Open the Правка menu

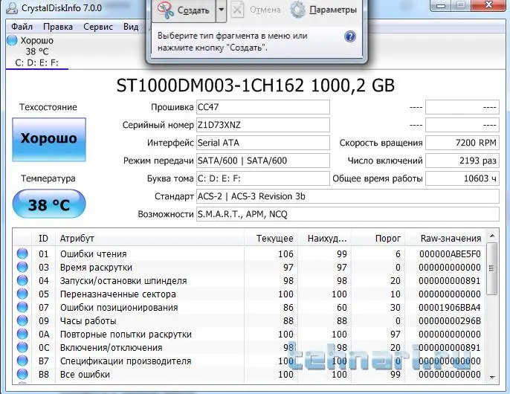[58, 27]
